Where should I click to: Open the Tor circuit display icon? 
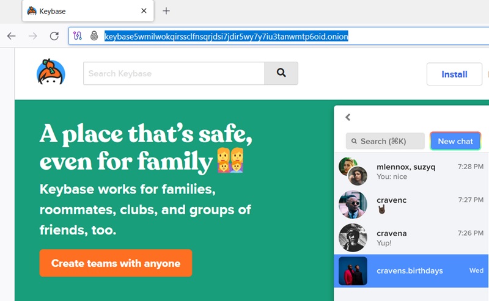[78, 36]
